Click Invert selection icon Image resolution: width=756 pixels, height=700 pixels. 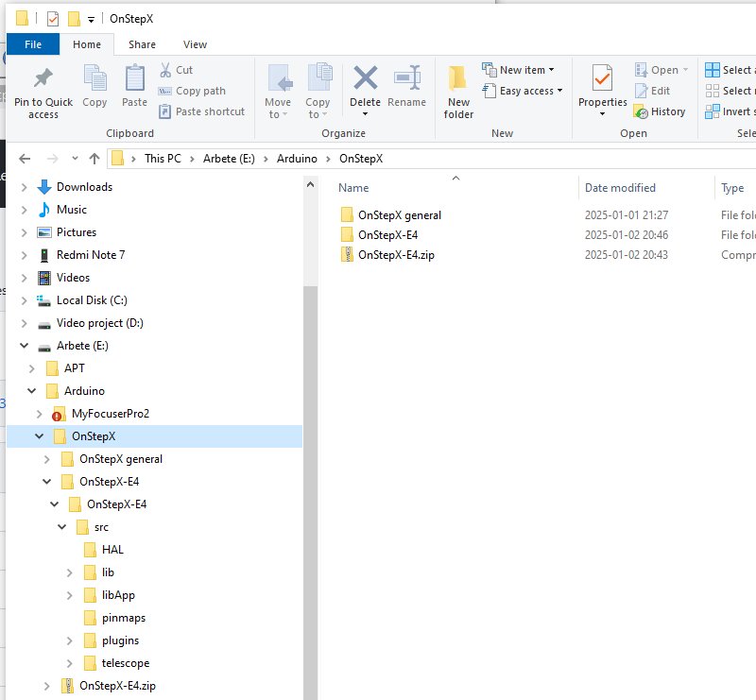click(713, 111)
